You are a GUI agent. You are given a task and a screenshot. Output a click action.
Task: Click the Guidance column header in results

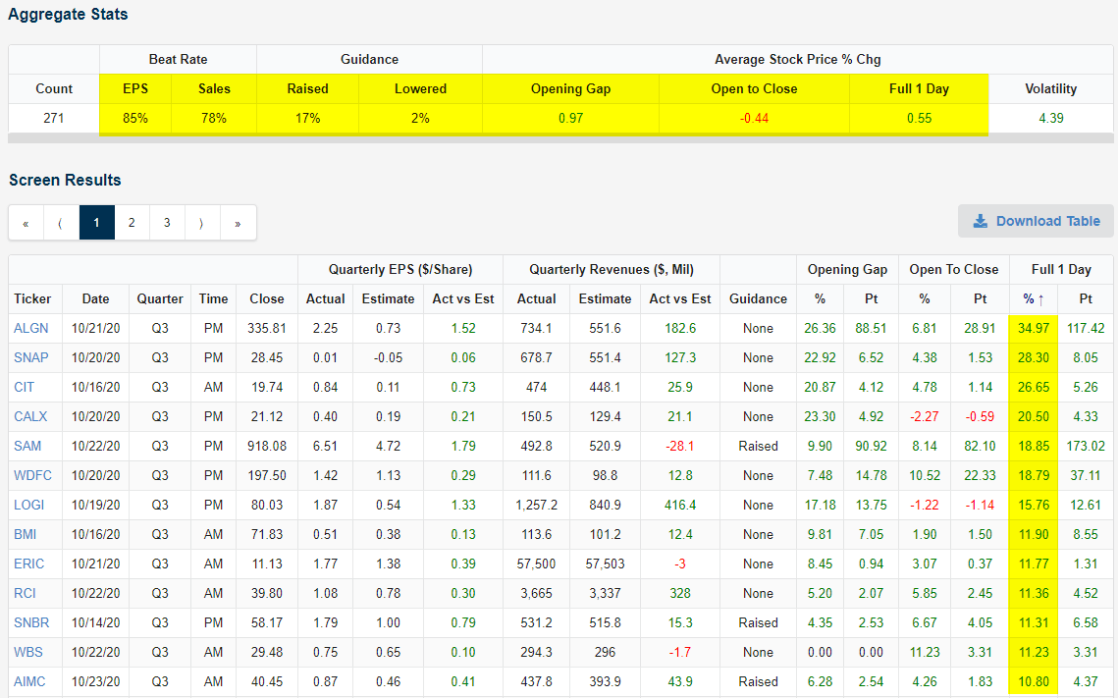point(758,298)
